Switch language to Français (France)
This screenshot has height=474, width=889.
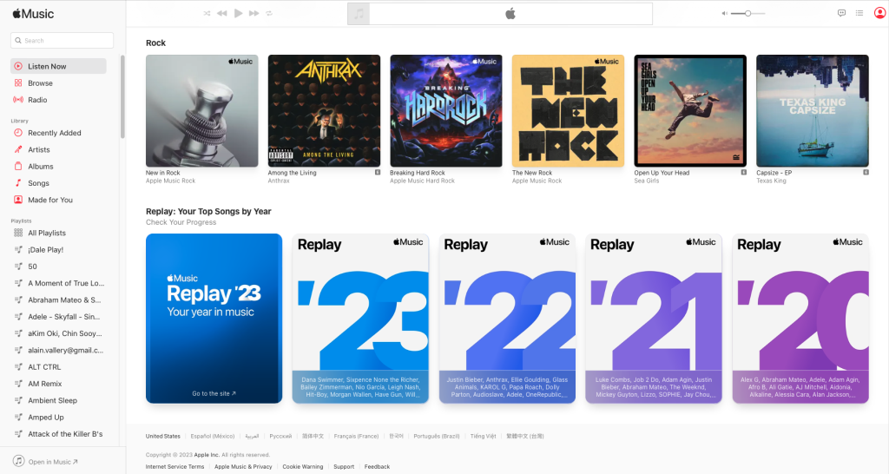click(x=356, y=436)
